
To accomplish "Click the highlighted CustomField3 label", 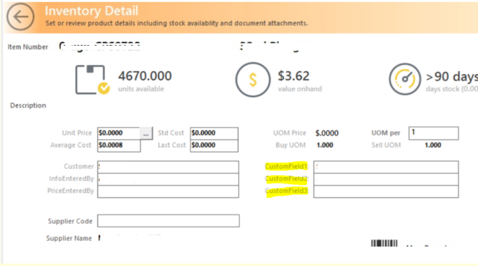I will point(286,191).
